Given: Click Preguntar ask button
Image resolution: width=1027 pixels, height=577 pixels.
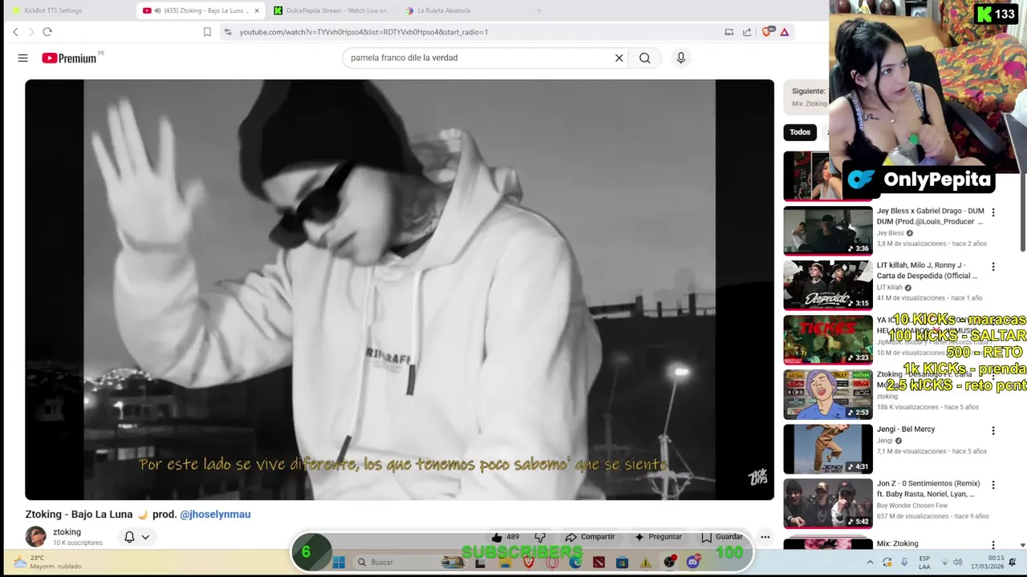Looking at the screenshot, I should point(658,537).
